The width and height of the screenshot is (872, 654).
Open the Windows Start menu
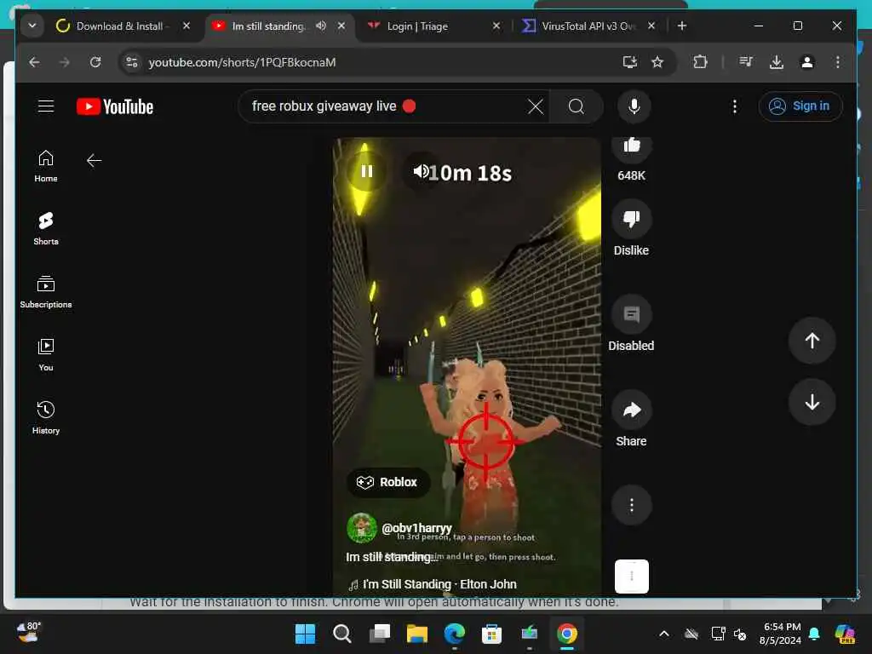[305, 634]
